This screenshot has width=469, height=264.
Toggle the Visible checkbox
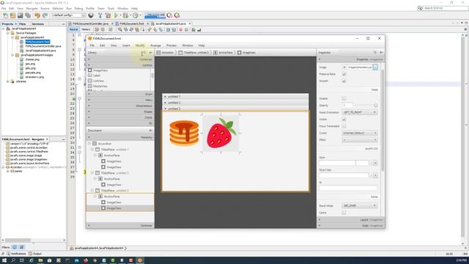344,119
